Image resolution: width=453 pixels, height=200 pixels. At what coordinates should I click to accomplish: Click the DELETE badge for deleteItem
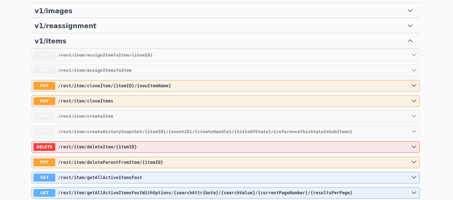44,147
